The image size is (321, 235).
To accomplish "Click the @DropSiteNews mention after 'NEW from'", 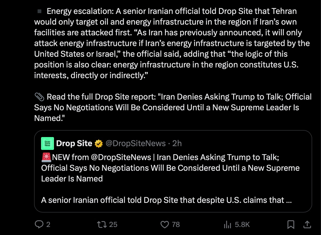I will (121, 157).
